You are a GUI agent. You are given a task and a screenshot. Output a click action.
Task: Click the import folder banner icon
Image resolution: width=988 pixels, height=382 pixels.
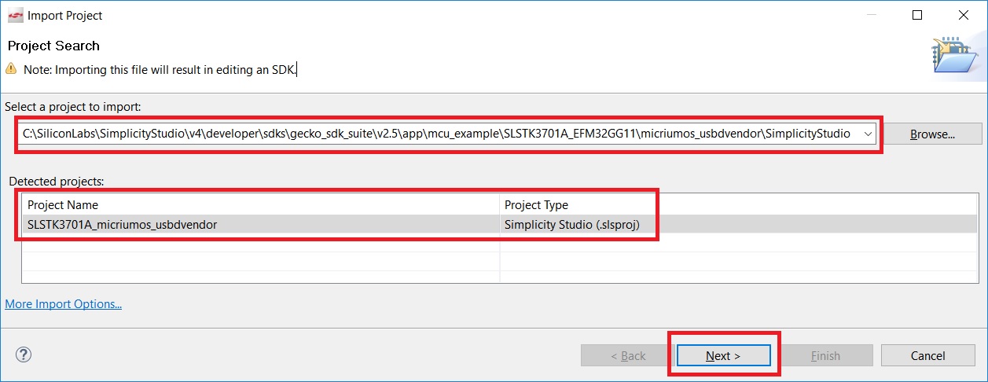(x=954, y=58)
